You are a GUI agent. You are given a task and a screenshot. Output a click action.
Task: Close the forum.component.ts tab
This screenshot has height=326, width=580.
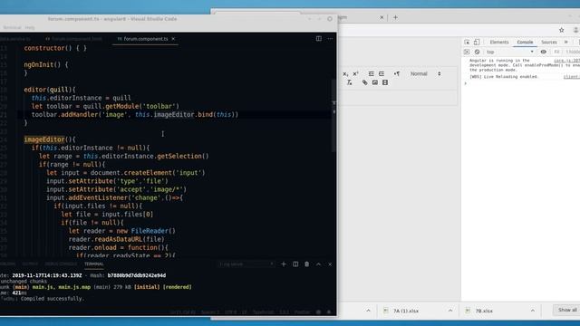(173, 38)
